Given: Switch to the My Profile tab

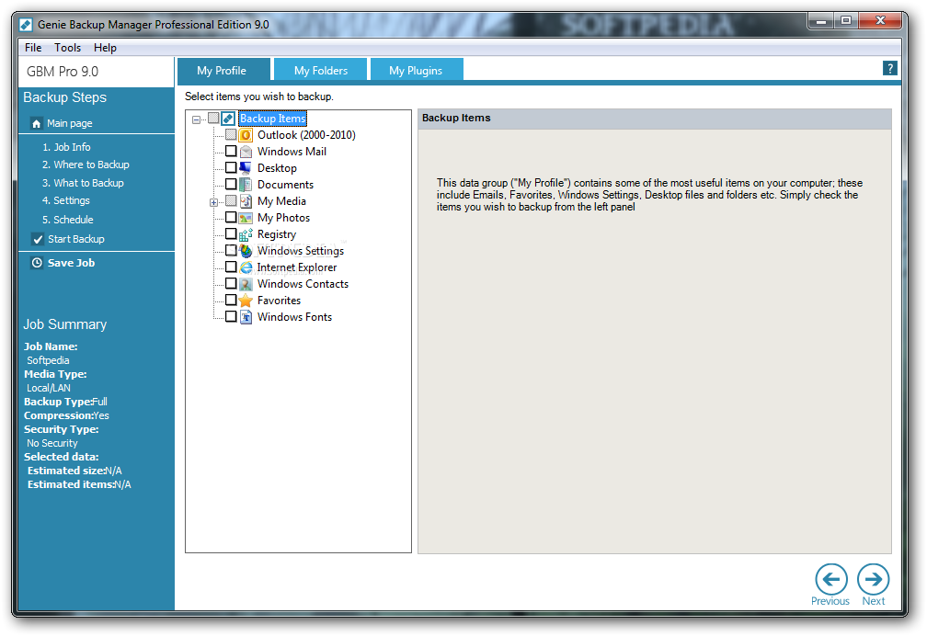Looking at the screenshot, I should click(223, 70).
